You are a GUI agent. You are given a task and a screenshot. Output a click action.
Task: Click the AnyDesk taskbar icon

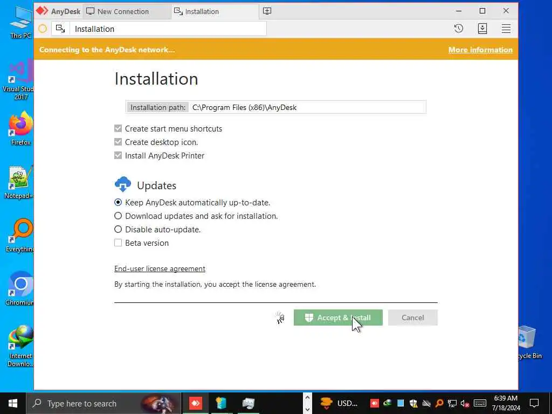[x=195, y=403]
